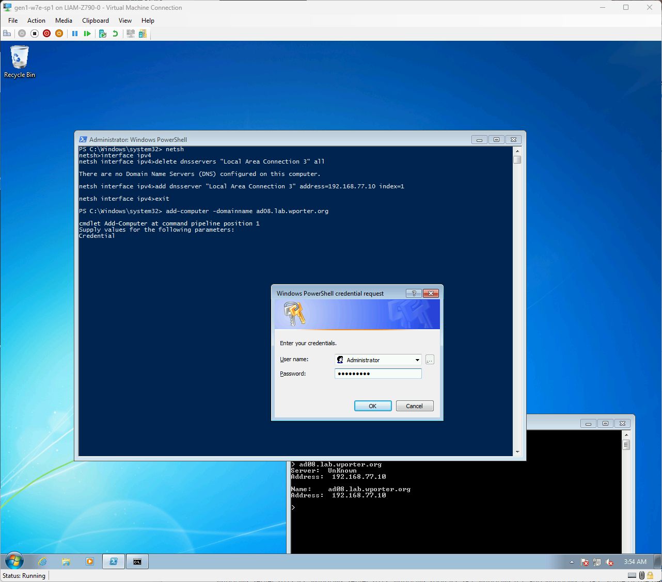Minimize the PowerShell window
Screen dimensions: 662x582
tap(479, 139)
